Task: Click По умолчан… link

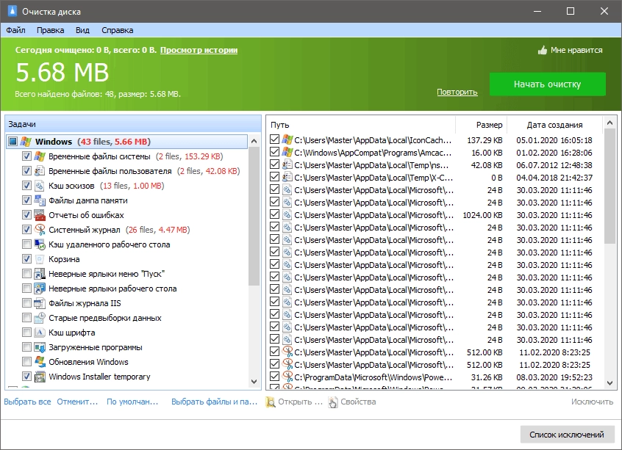Action: pos(132,402)
